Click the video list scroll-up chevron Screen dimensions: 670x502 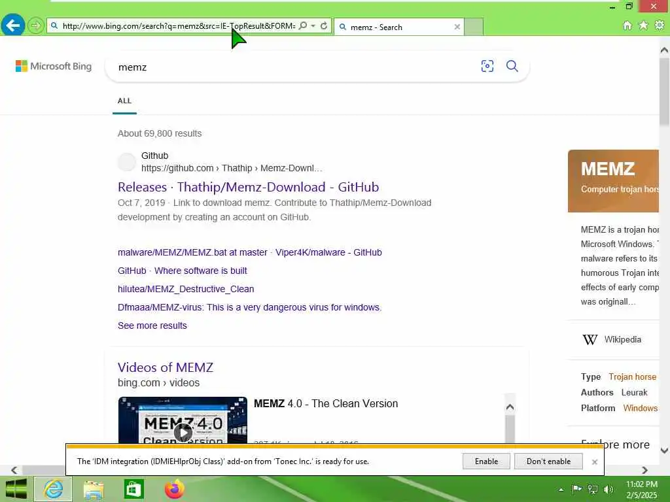pyautogui.click(x=510, y=407)
